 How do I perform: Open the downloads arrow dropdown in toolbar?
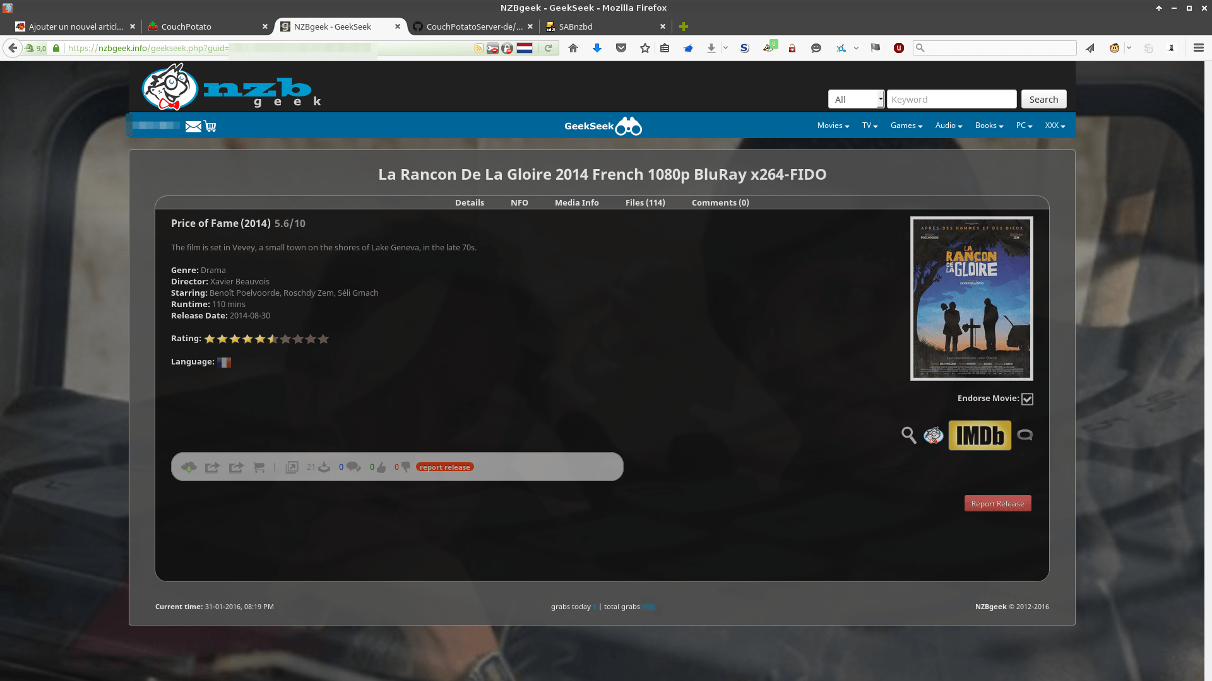[x=725, y=48]
